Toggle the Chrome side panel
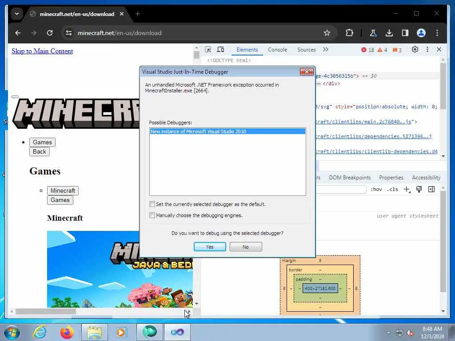 pyautogui.click(x=405, y=33)
